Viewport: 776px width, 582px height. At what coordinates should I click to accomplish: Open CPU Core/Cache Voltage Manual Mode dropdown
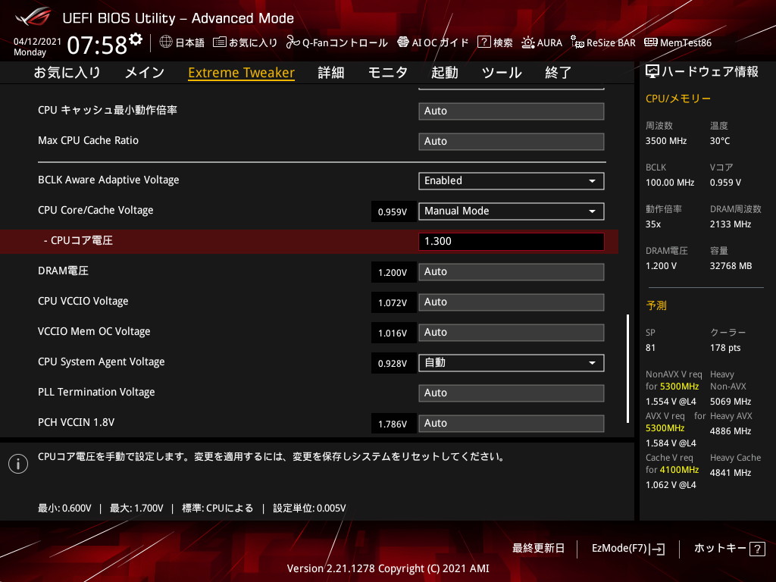512,211
